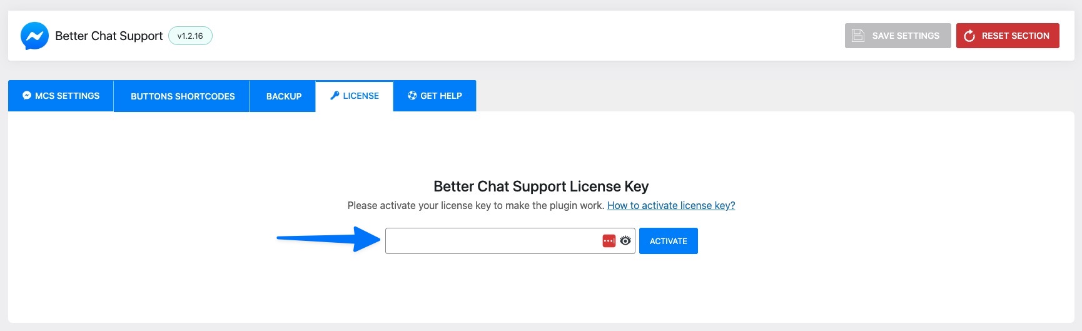1082x331 pixels.
Task: Click the key icon on the License tab
Action: point(335,96)
